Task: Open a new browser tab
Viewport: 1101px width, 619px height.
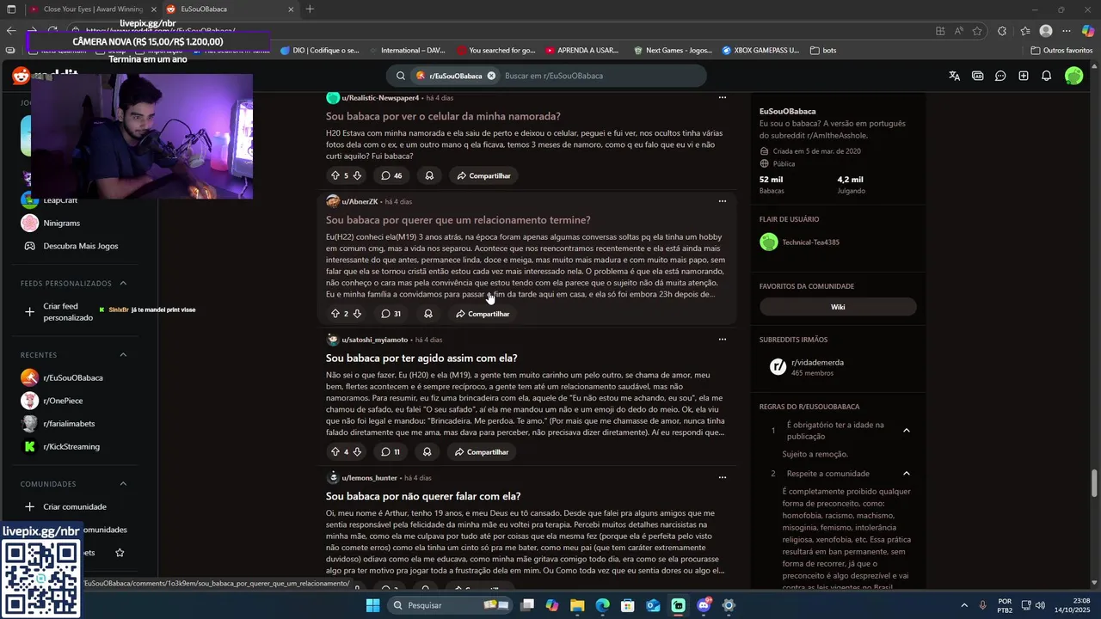Action: (310, 9)
